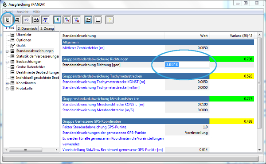Screen dimensions: 266x164
Task: Click green variance cell 0.708
Action: point(232,59)
